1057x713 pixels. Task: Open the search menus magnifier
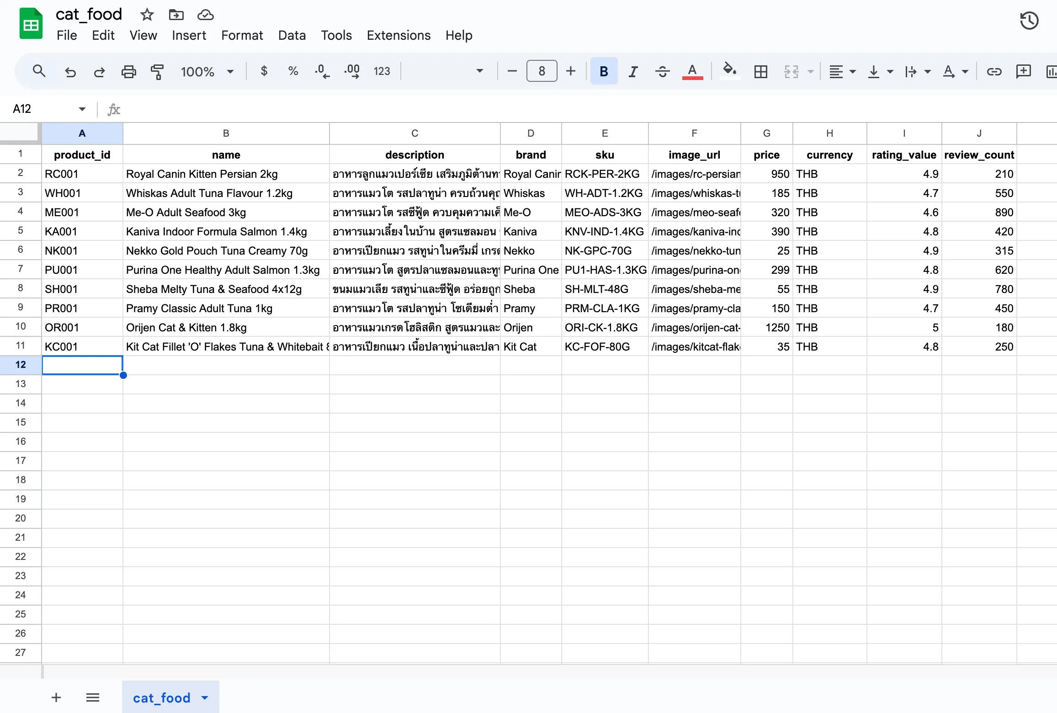click(39, 71)
